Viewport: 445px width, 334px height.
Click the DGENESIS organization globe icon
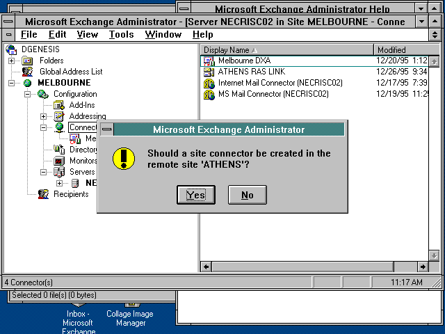pyautogui.click(x=11, y=49)
